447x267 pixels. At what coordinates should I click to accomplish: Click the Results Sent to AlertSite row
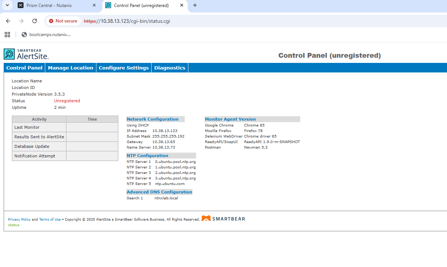[x=65, y=137]
